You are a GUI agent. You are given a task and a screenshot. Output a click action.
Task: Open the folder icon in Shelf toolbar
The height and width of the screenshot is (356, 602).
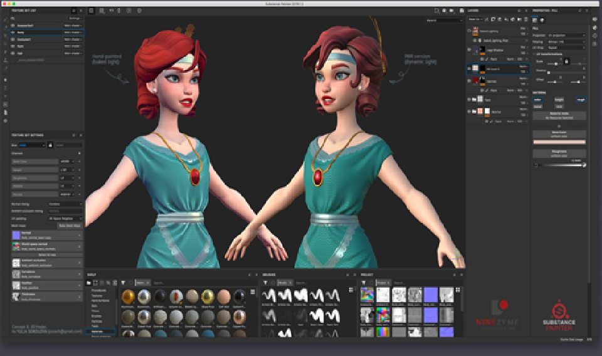[x=88, y=283]
